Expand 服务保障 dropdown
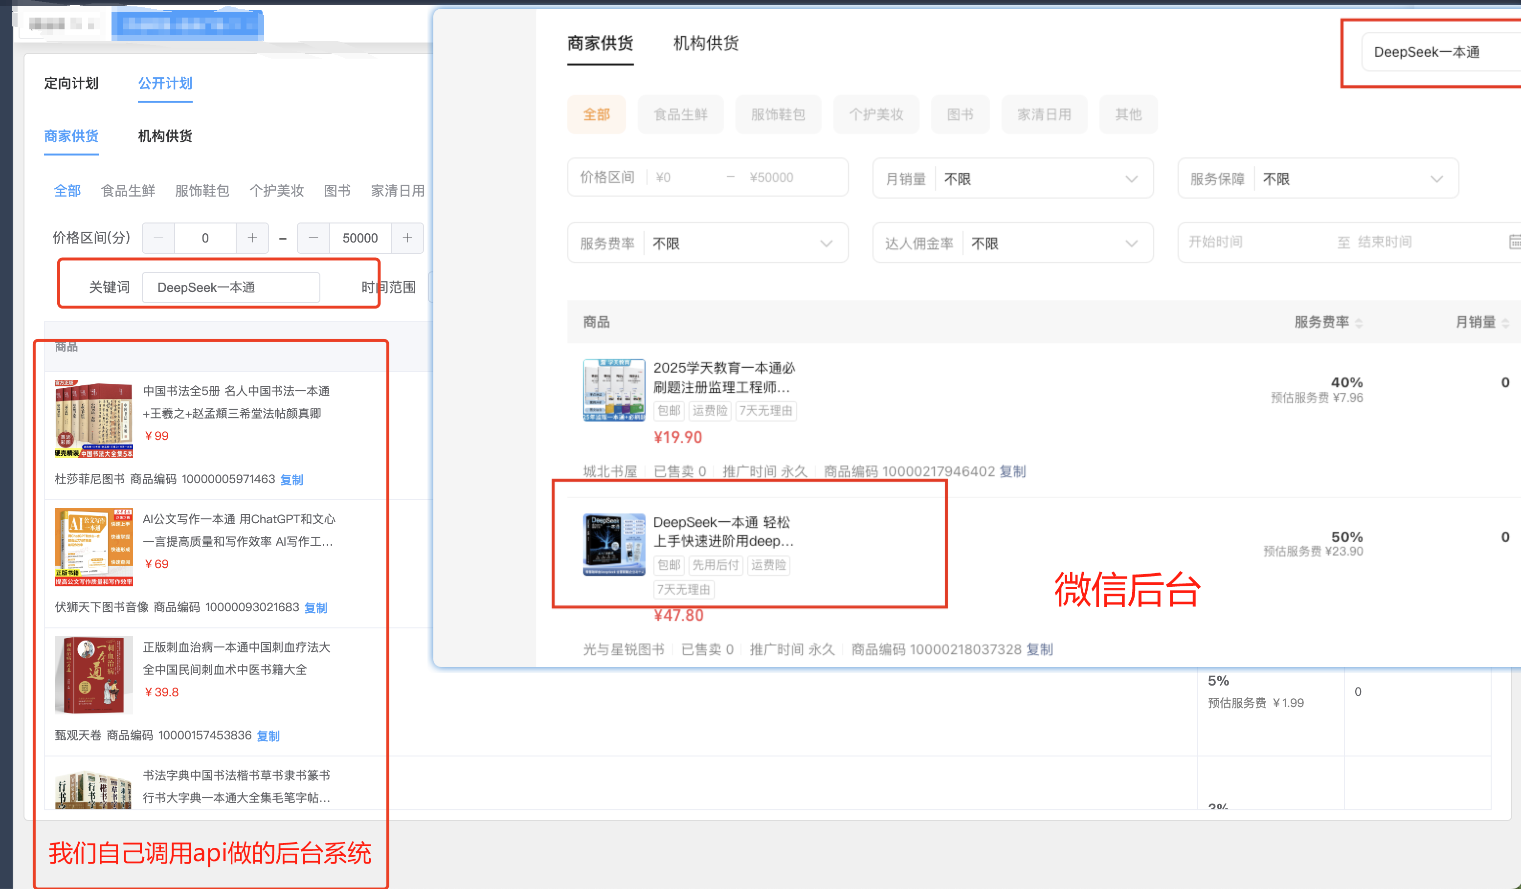The width and height of the screenshot is (1521, 889). (x=1318, y=178)
